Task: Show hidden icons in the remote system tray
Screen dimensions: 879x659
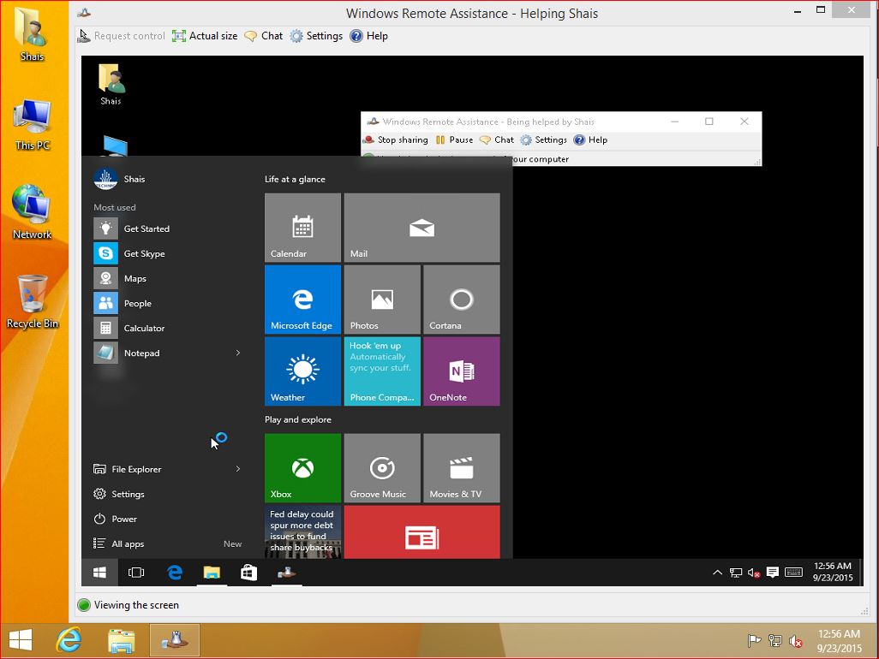Action: [x=717, y=573]
